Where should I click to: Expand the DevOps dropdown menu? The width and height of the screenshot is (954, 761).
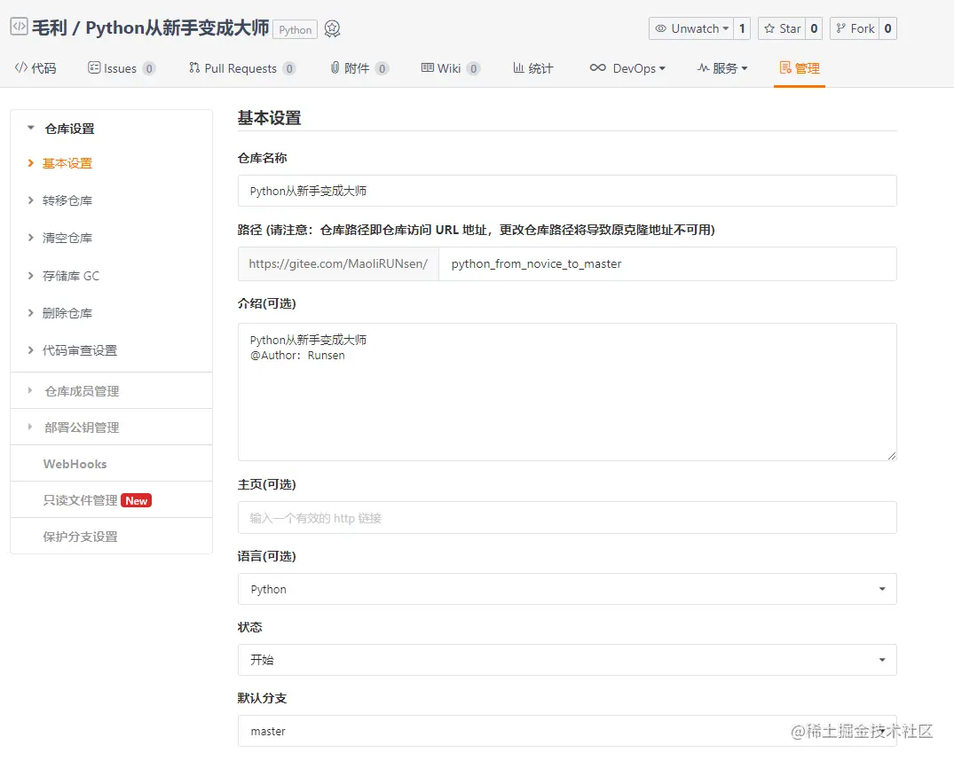coord(627,68)
